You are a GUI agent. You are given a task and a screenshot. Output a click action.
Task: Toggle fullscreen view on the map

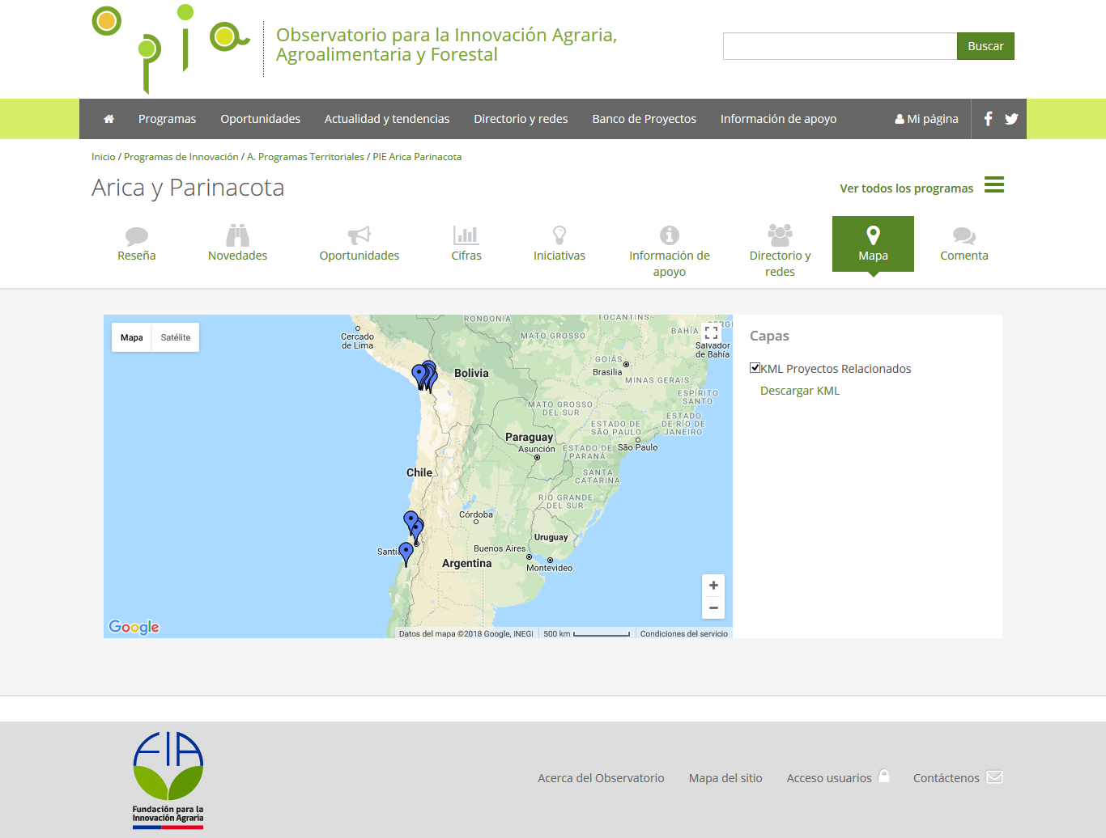click(x=712, y=332)
